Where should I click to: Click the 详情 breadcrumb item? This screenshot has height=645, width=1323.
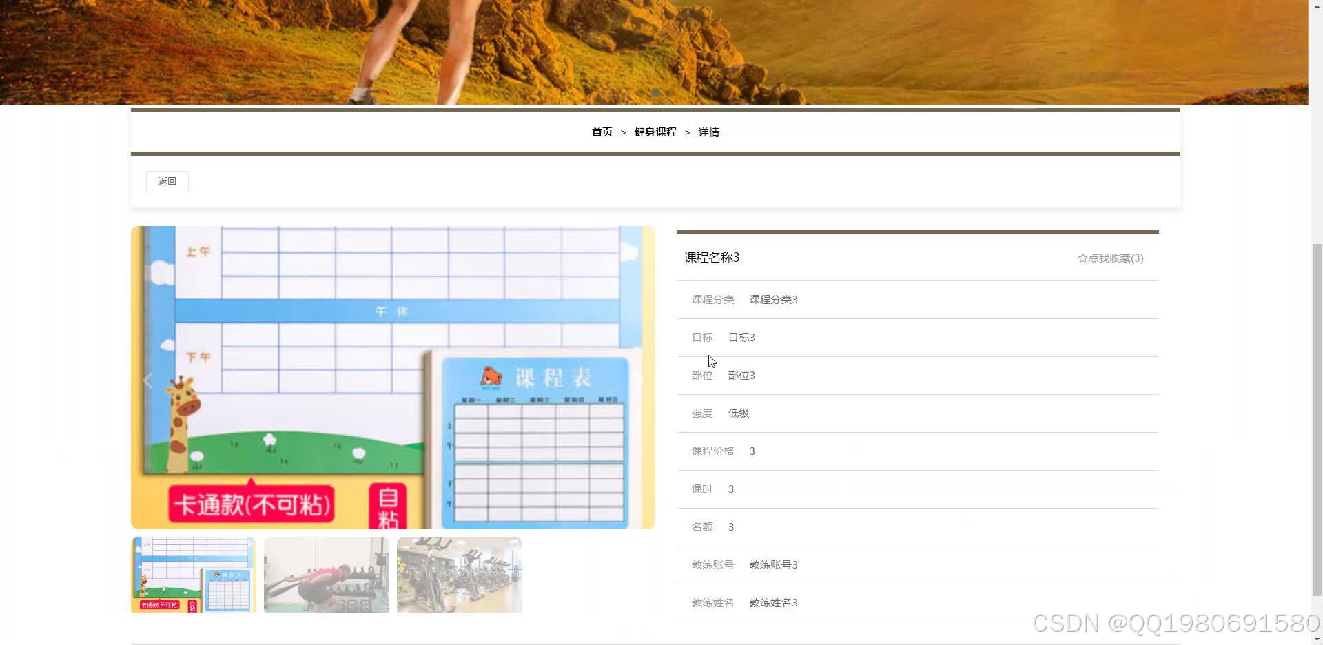tap(708, 132)
